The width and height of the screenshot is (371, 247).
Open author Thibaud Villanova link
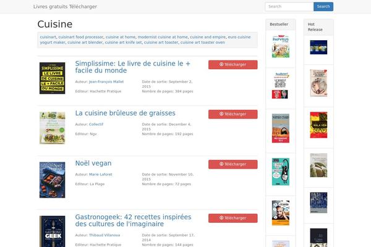click(x=104, y=235)
